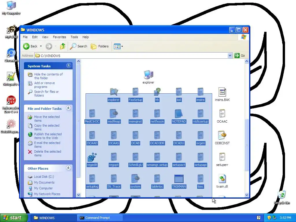Select the system settings file icon
Viewport: 296px width, 222px height.
click(x=135, y=179)
